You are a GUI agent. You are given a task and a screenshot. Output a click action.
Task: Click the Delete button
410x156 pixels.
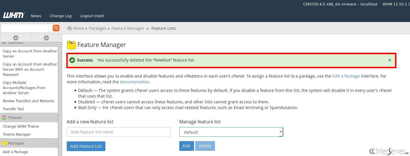[205, 146]
